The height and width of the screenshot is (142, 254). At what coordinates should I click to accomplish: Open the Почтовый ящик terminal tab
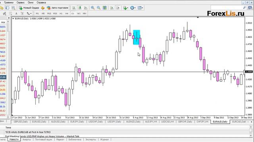click(44, 139)
